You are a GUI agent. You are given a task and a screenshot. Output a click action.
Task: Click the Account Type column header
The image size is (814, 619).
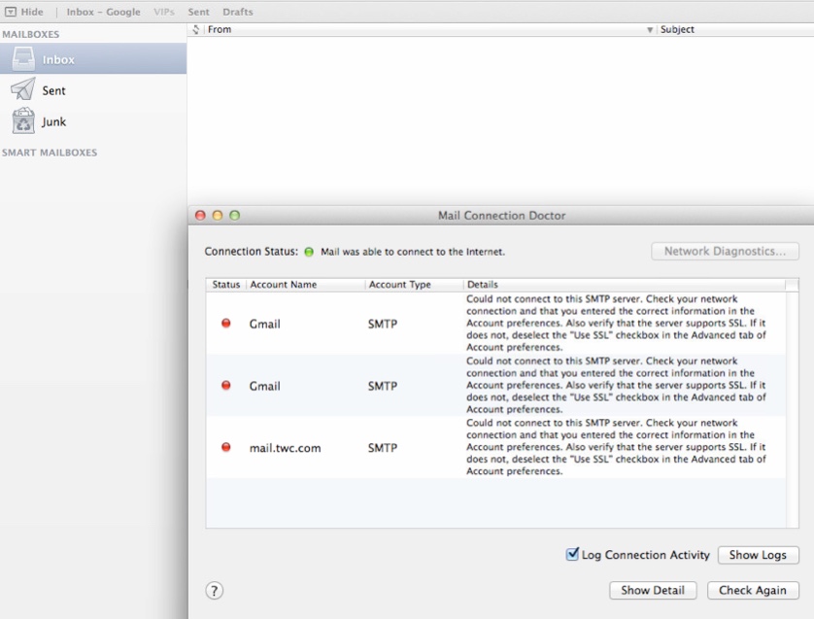[400, 285]
